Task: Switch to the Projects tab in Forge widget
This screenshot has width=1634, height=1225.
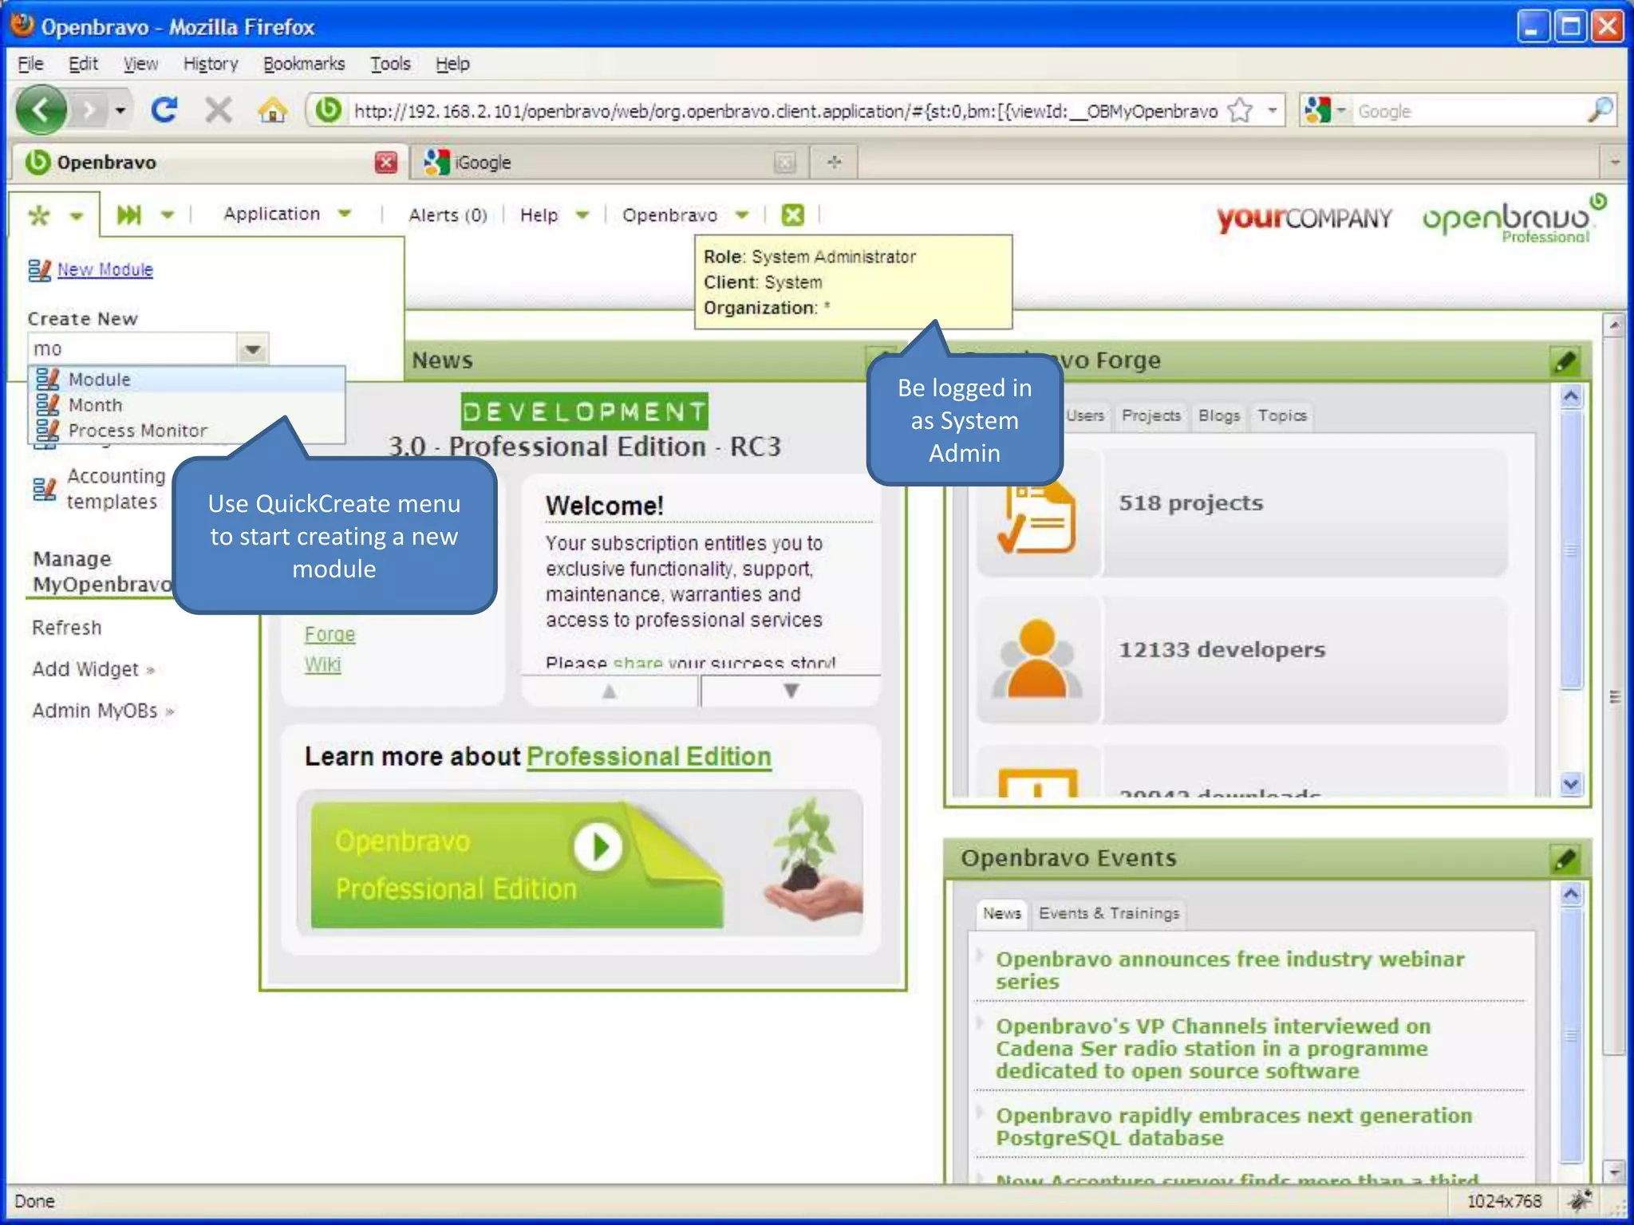Action: click(x=1151, y=416)
